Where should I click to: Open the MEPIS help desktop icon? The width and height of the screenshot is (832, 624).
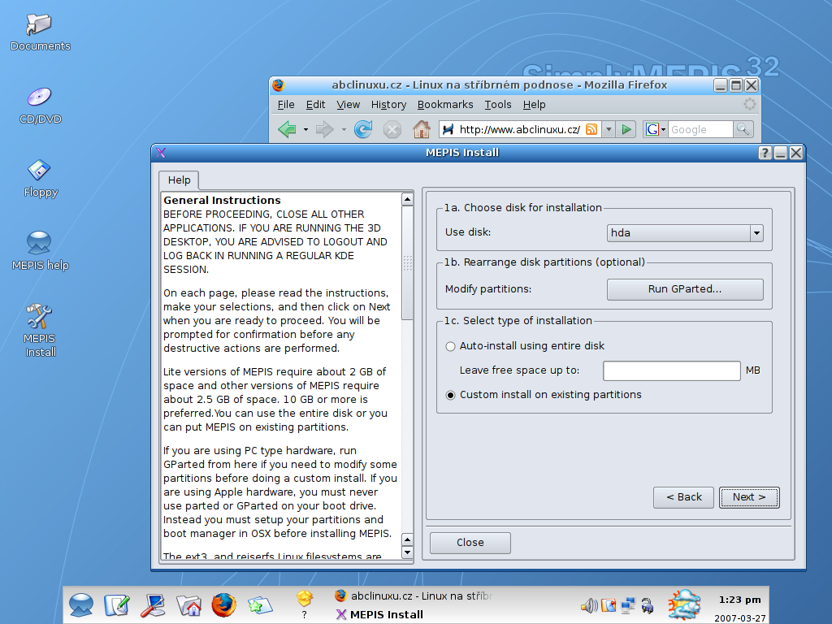(x=41, y=252)
